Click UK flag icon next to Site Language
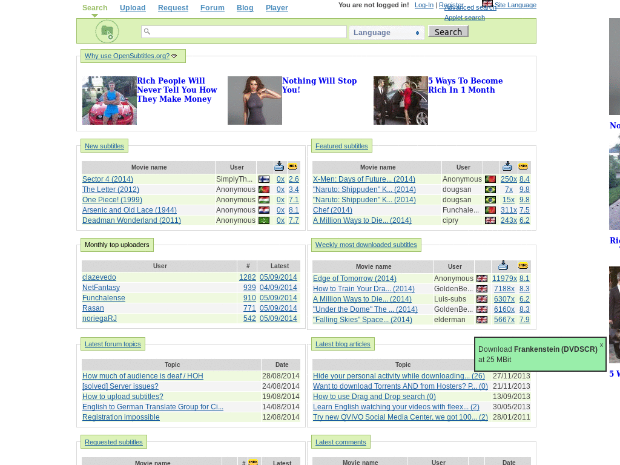The image size is (620, 465). 487,4
